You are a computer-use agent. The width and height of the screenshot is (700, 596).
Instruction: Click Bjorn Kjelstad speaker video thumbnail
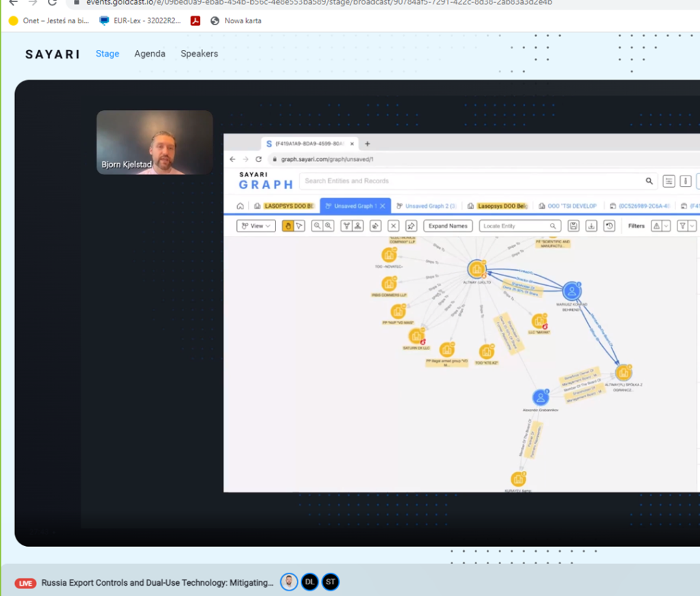[x=154, y=142]
